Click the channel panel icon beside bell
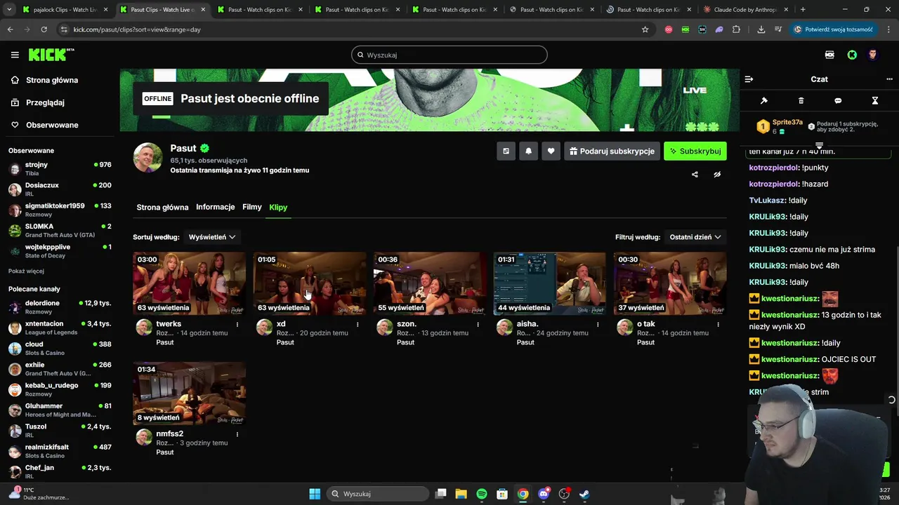The width and height of the screenshot is (899, 505). (x=506, y=151)
